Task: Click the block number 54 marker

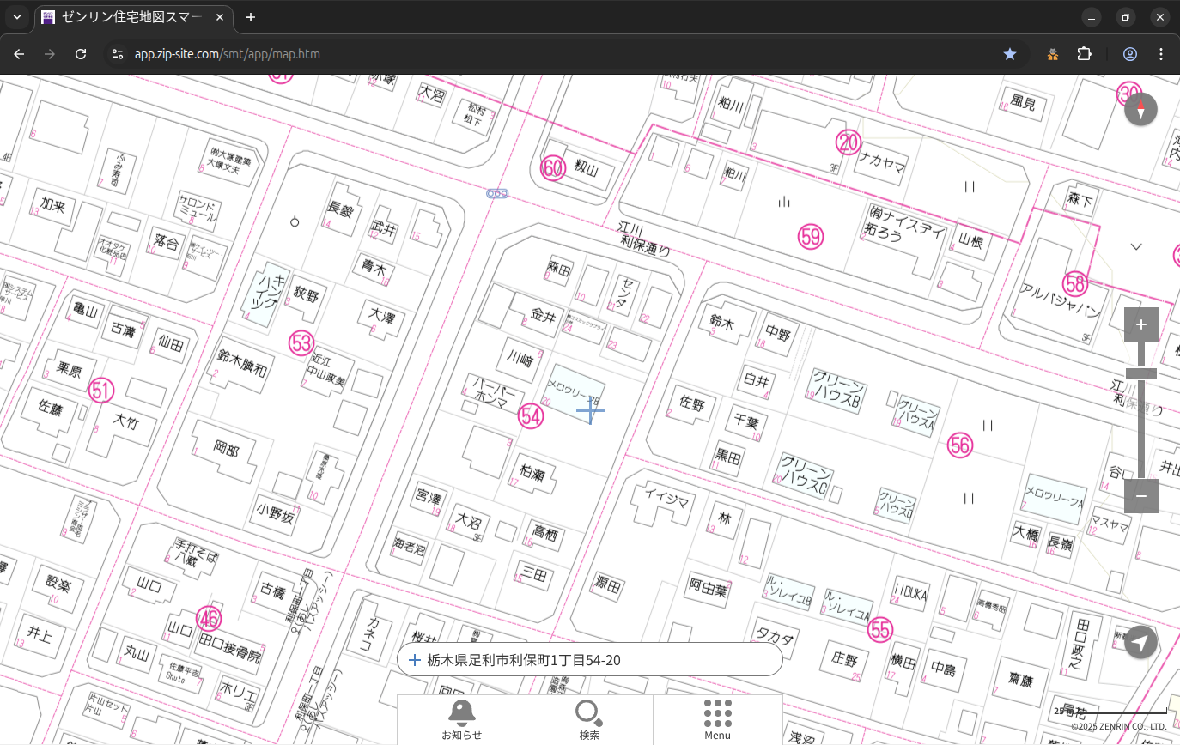Action: (x=531, y=417)
